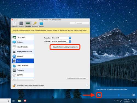Viewport: 137px width, 103px height.
Task: Switch to the Hardware tab
Action: click(28, 24)
